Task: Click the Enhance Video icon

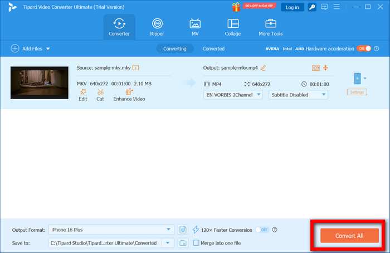Action: coord(129,91)
